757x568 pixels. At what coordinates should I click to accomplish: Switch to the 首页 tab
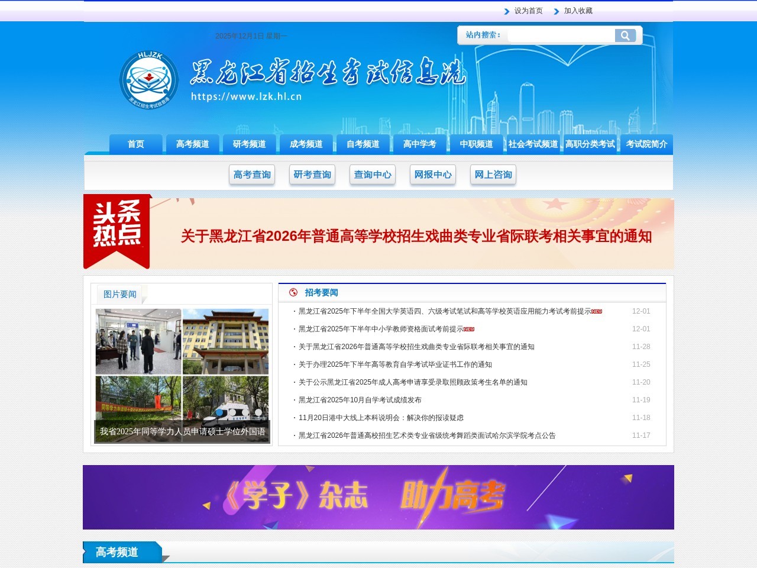coord(135,143)
